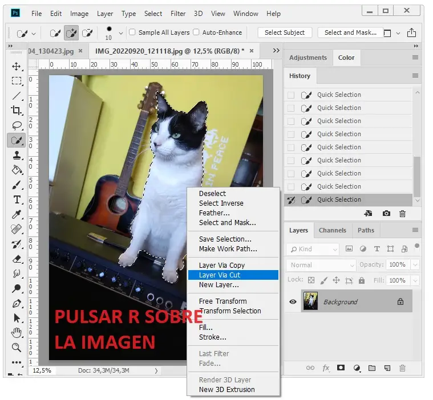Viewport: 433px width, 400px height.
Task: Enable Sample All Layers checkbox
Action: click(132, 32)
